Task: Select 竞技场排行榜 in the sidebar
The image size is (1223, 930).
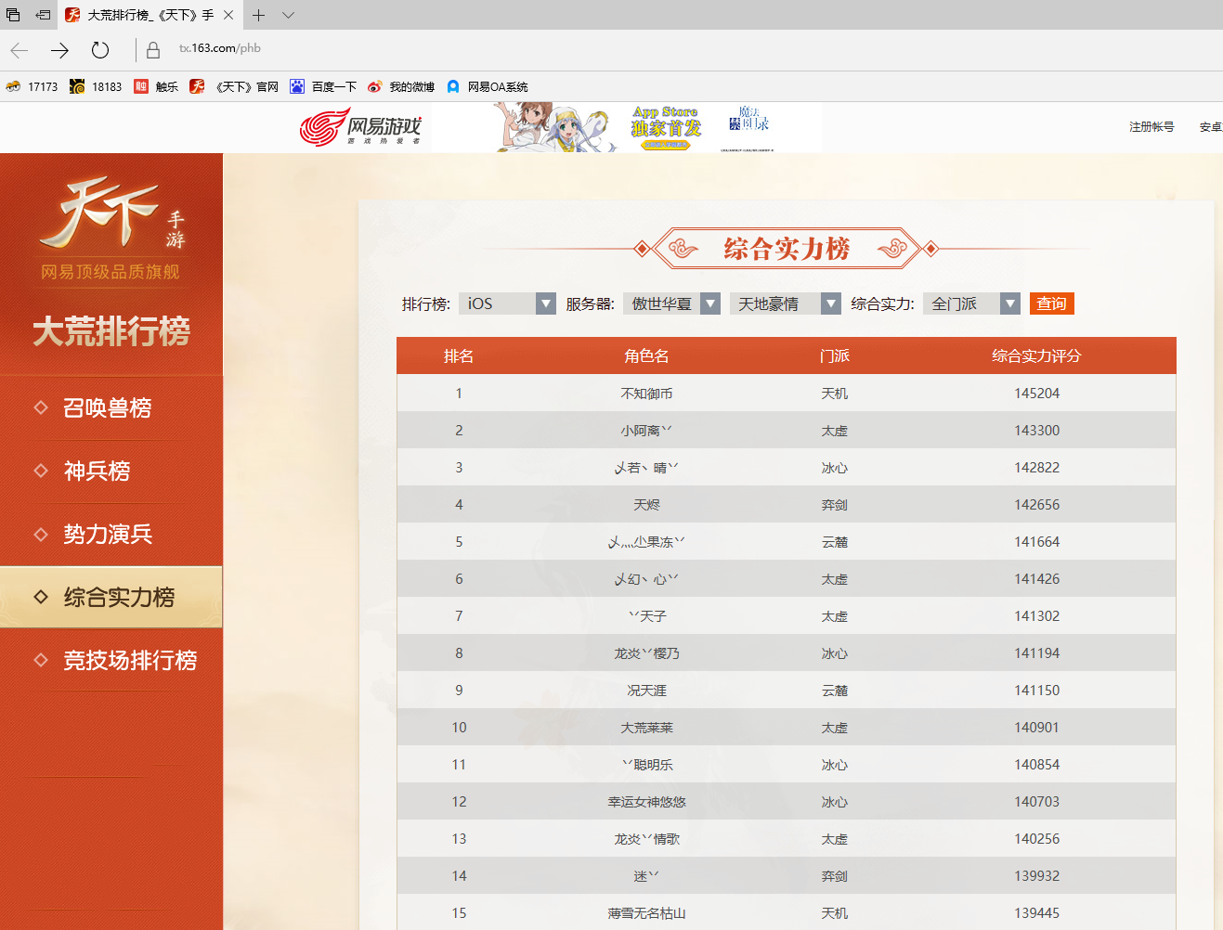Action: (x=130, y=660)
